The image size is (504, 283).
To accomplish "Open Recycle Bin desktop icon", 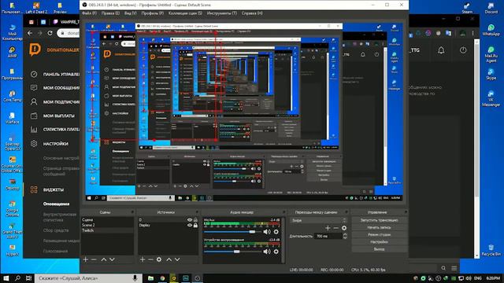I will pyautogui.click(x=491, y=250).
